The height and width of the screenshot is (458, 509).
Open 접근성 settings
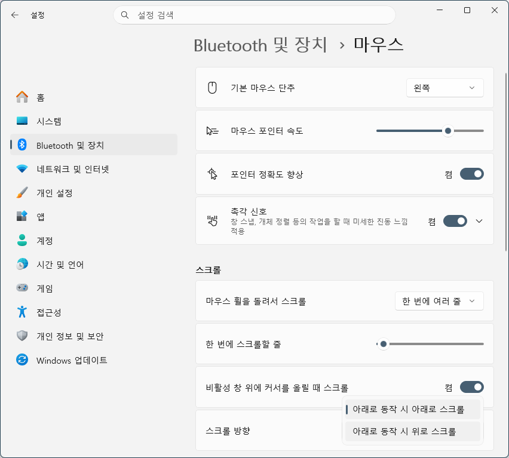94,312
